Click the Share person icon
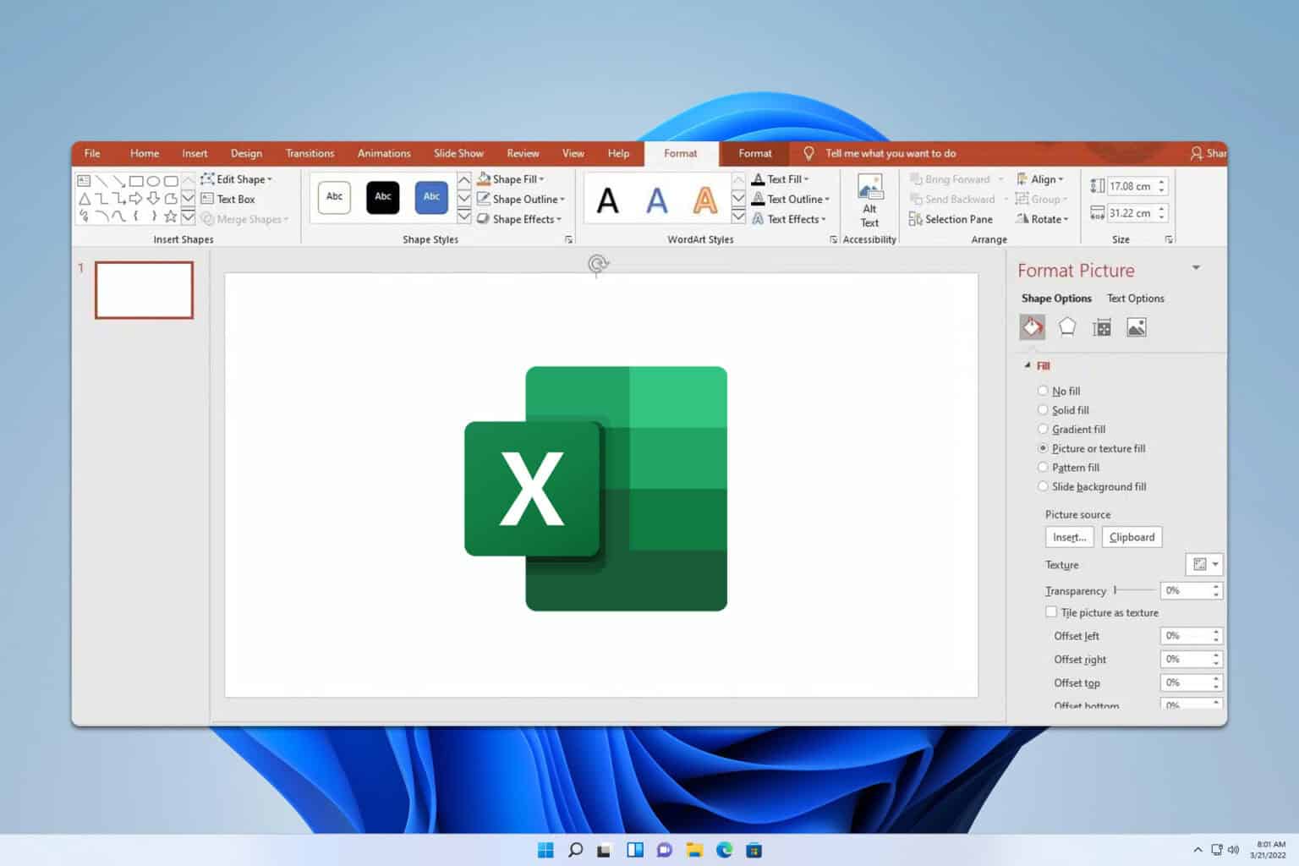1299x866 pixels. (1196, 153)
